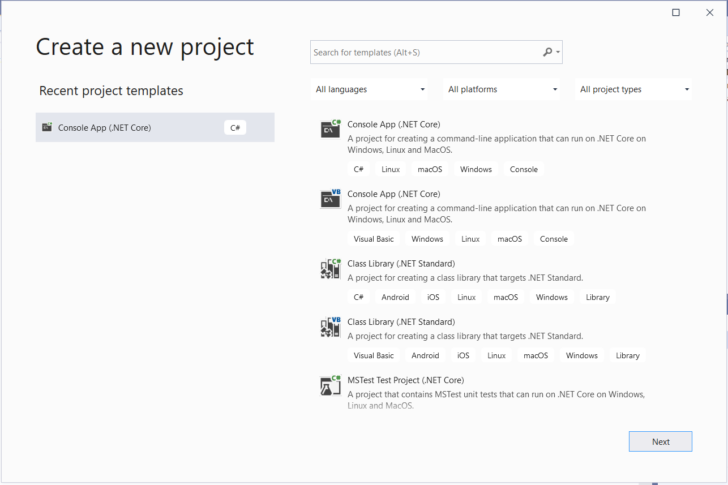Screen dimensions: 728x485
Task: Click Linux tag under VB Console App
Action: click(470, 239)
